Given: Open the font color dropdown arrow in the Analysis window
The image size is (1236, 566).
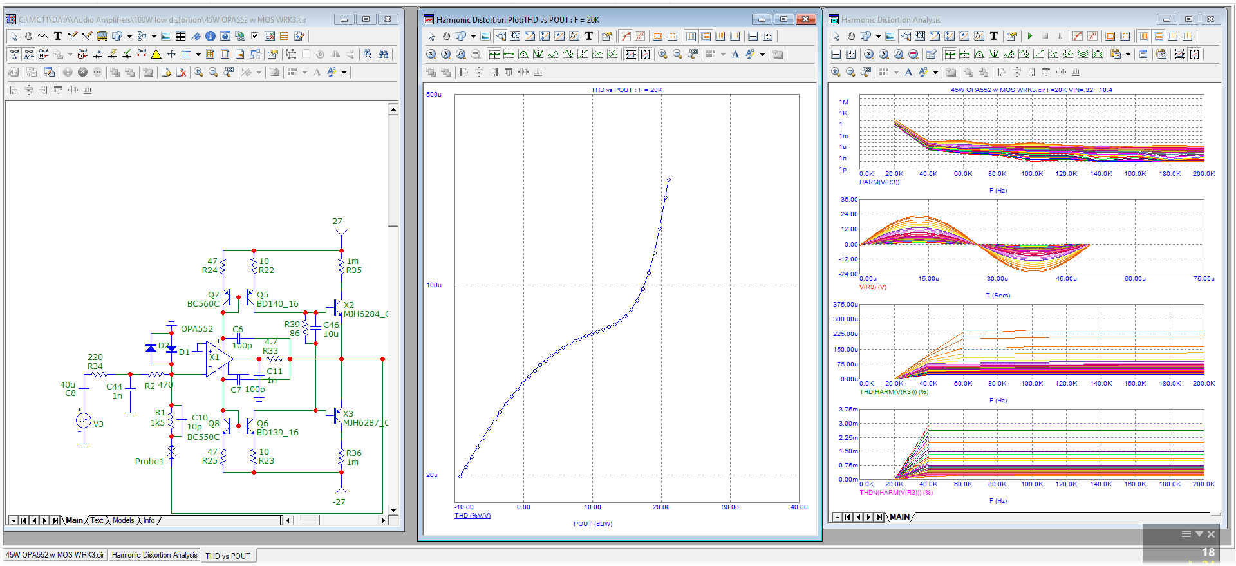Looking at the screenshot, I should pyautogui.click(x=935, y=72).
